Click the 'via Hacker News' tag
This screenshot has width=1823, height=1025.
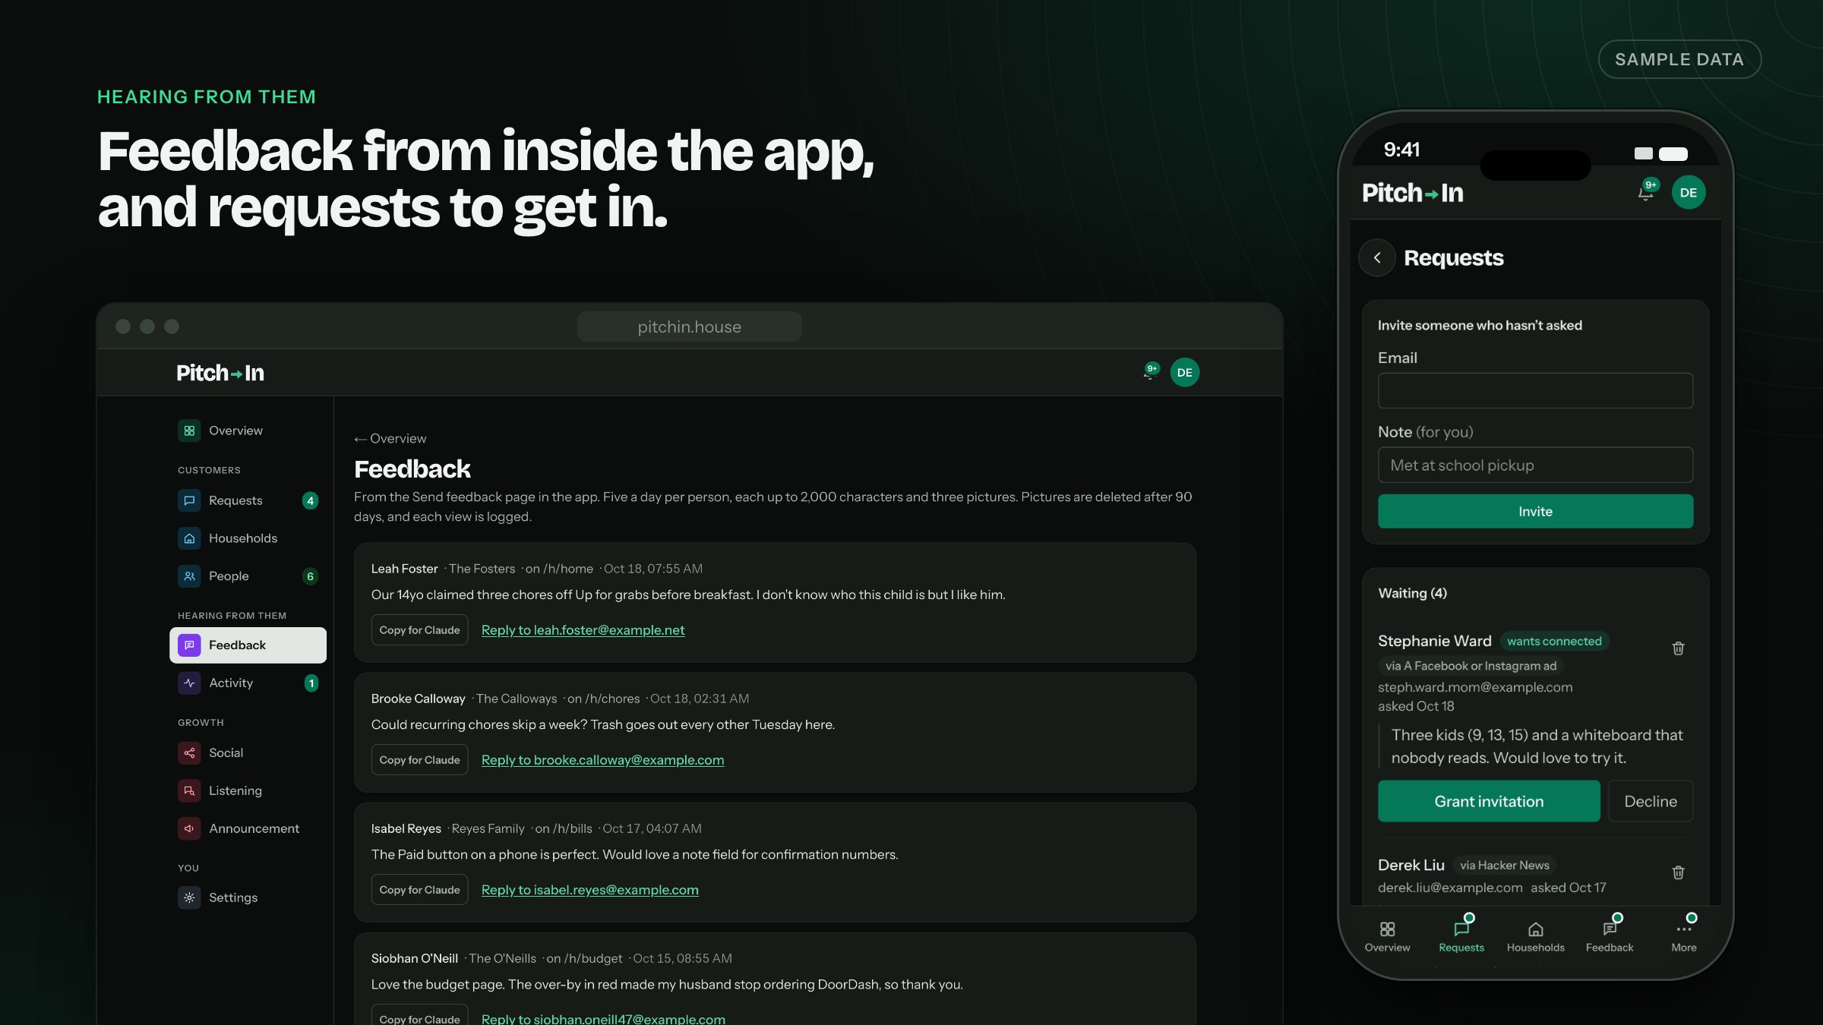pyautogui.click(x=1505, y=866)
